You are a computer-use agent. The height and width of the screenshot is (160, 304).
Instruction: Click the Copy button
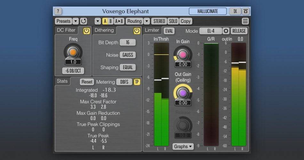click(x=186, y=21)
